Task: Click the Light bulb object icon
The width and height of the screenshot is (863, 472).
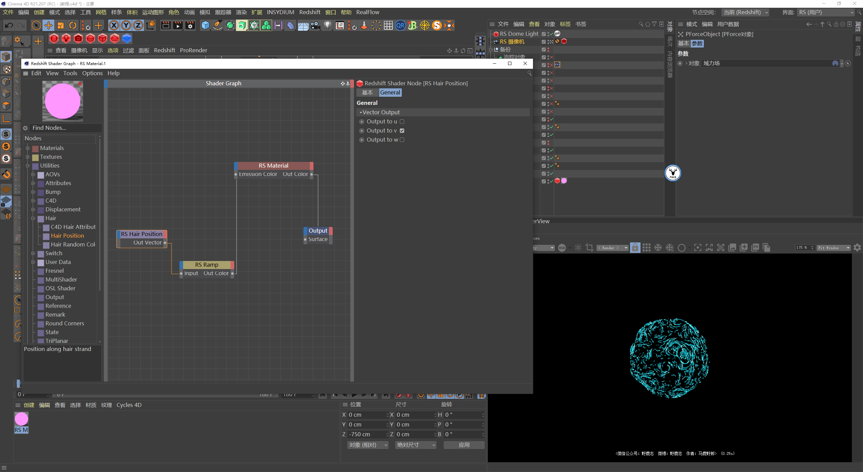Action: (x=327, y=26)
